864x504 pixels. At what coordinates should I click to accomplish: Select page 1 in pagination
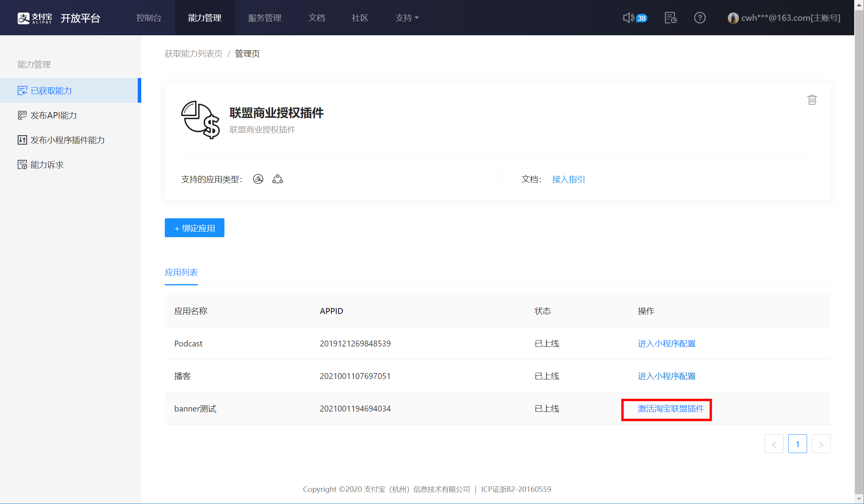coord(798,444)
